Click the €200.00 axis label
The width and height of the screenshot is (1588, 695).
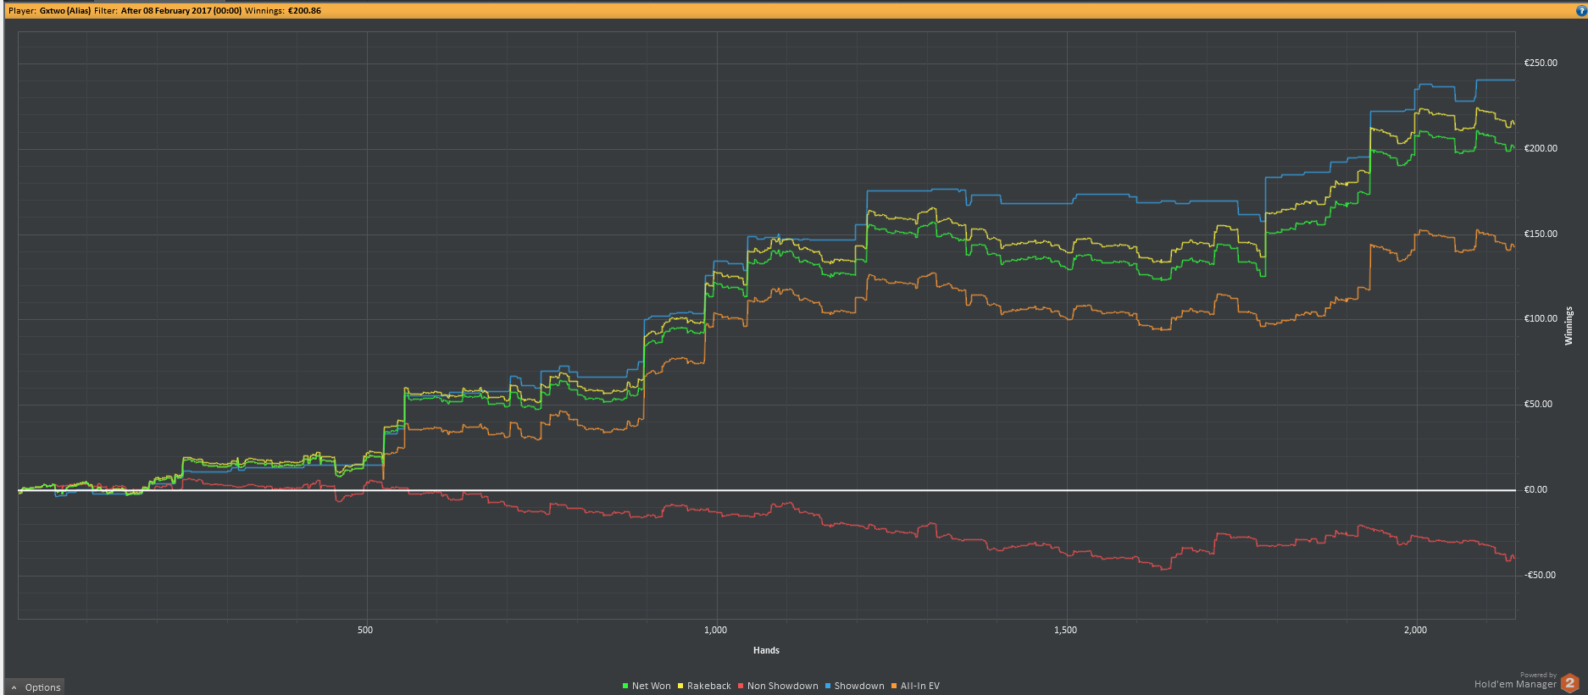(1541, 148)
